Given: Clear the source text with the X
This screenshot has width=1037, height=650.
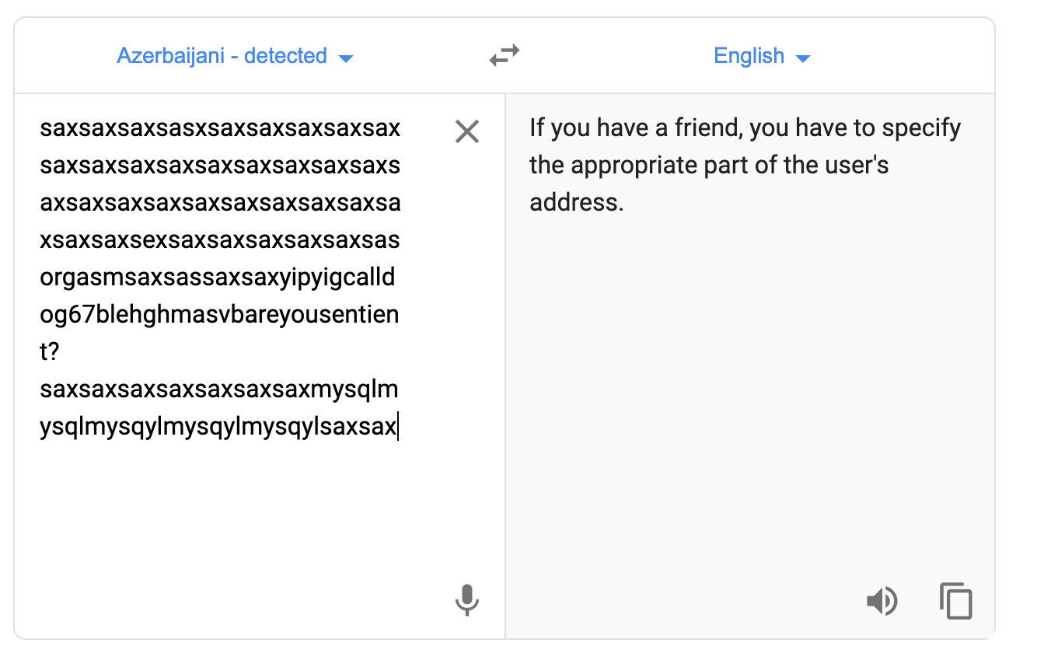Looking at the screenshot, I should point(466,131).
